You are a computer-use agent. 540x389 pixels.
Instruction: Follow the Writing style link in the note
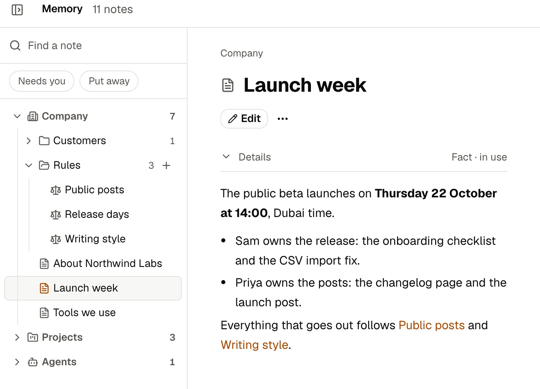[254, 345]
